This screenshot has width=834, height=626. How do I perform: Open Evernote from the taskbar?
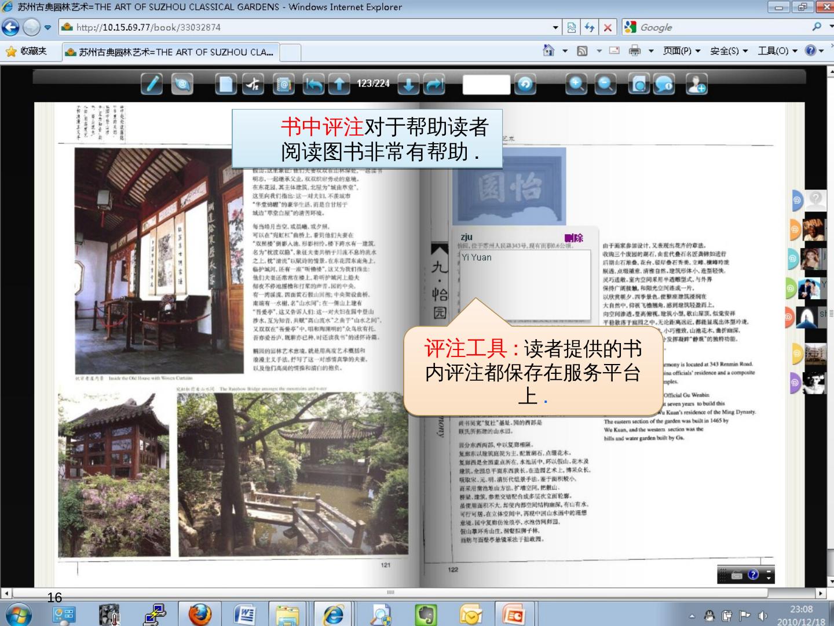point(426,614)
